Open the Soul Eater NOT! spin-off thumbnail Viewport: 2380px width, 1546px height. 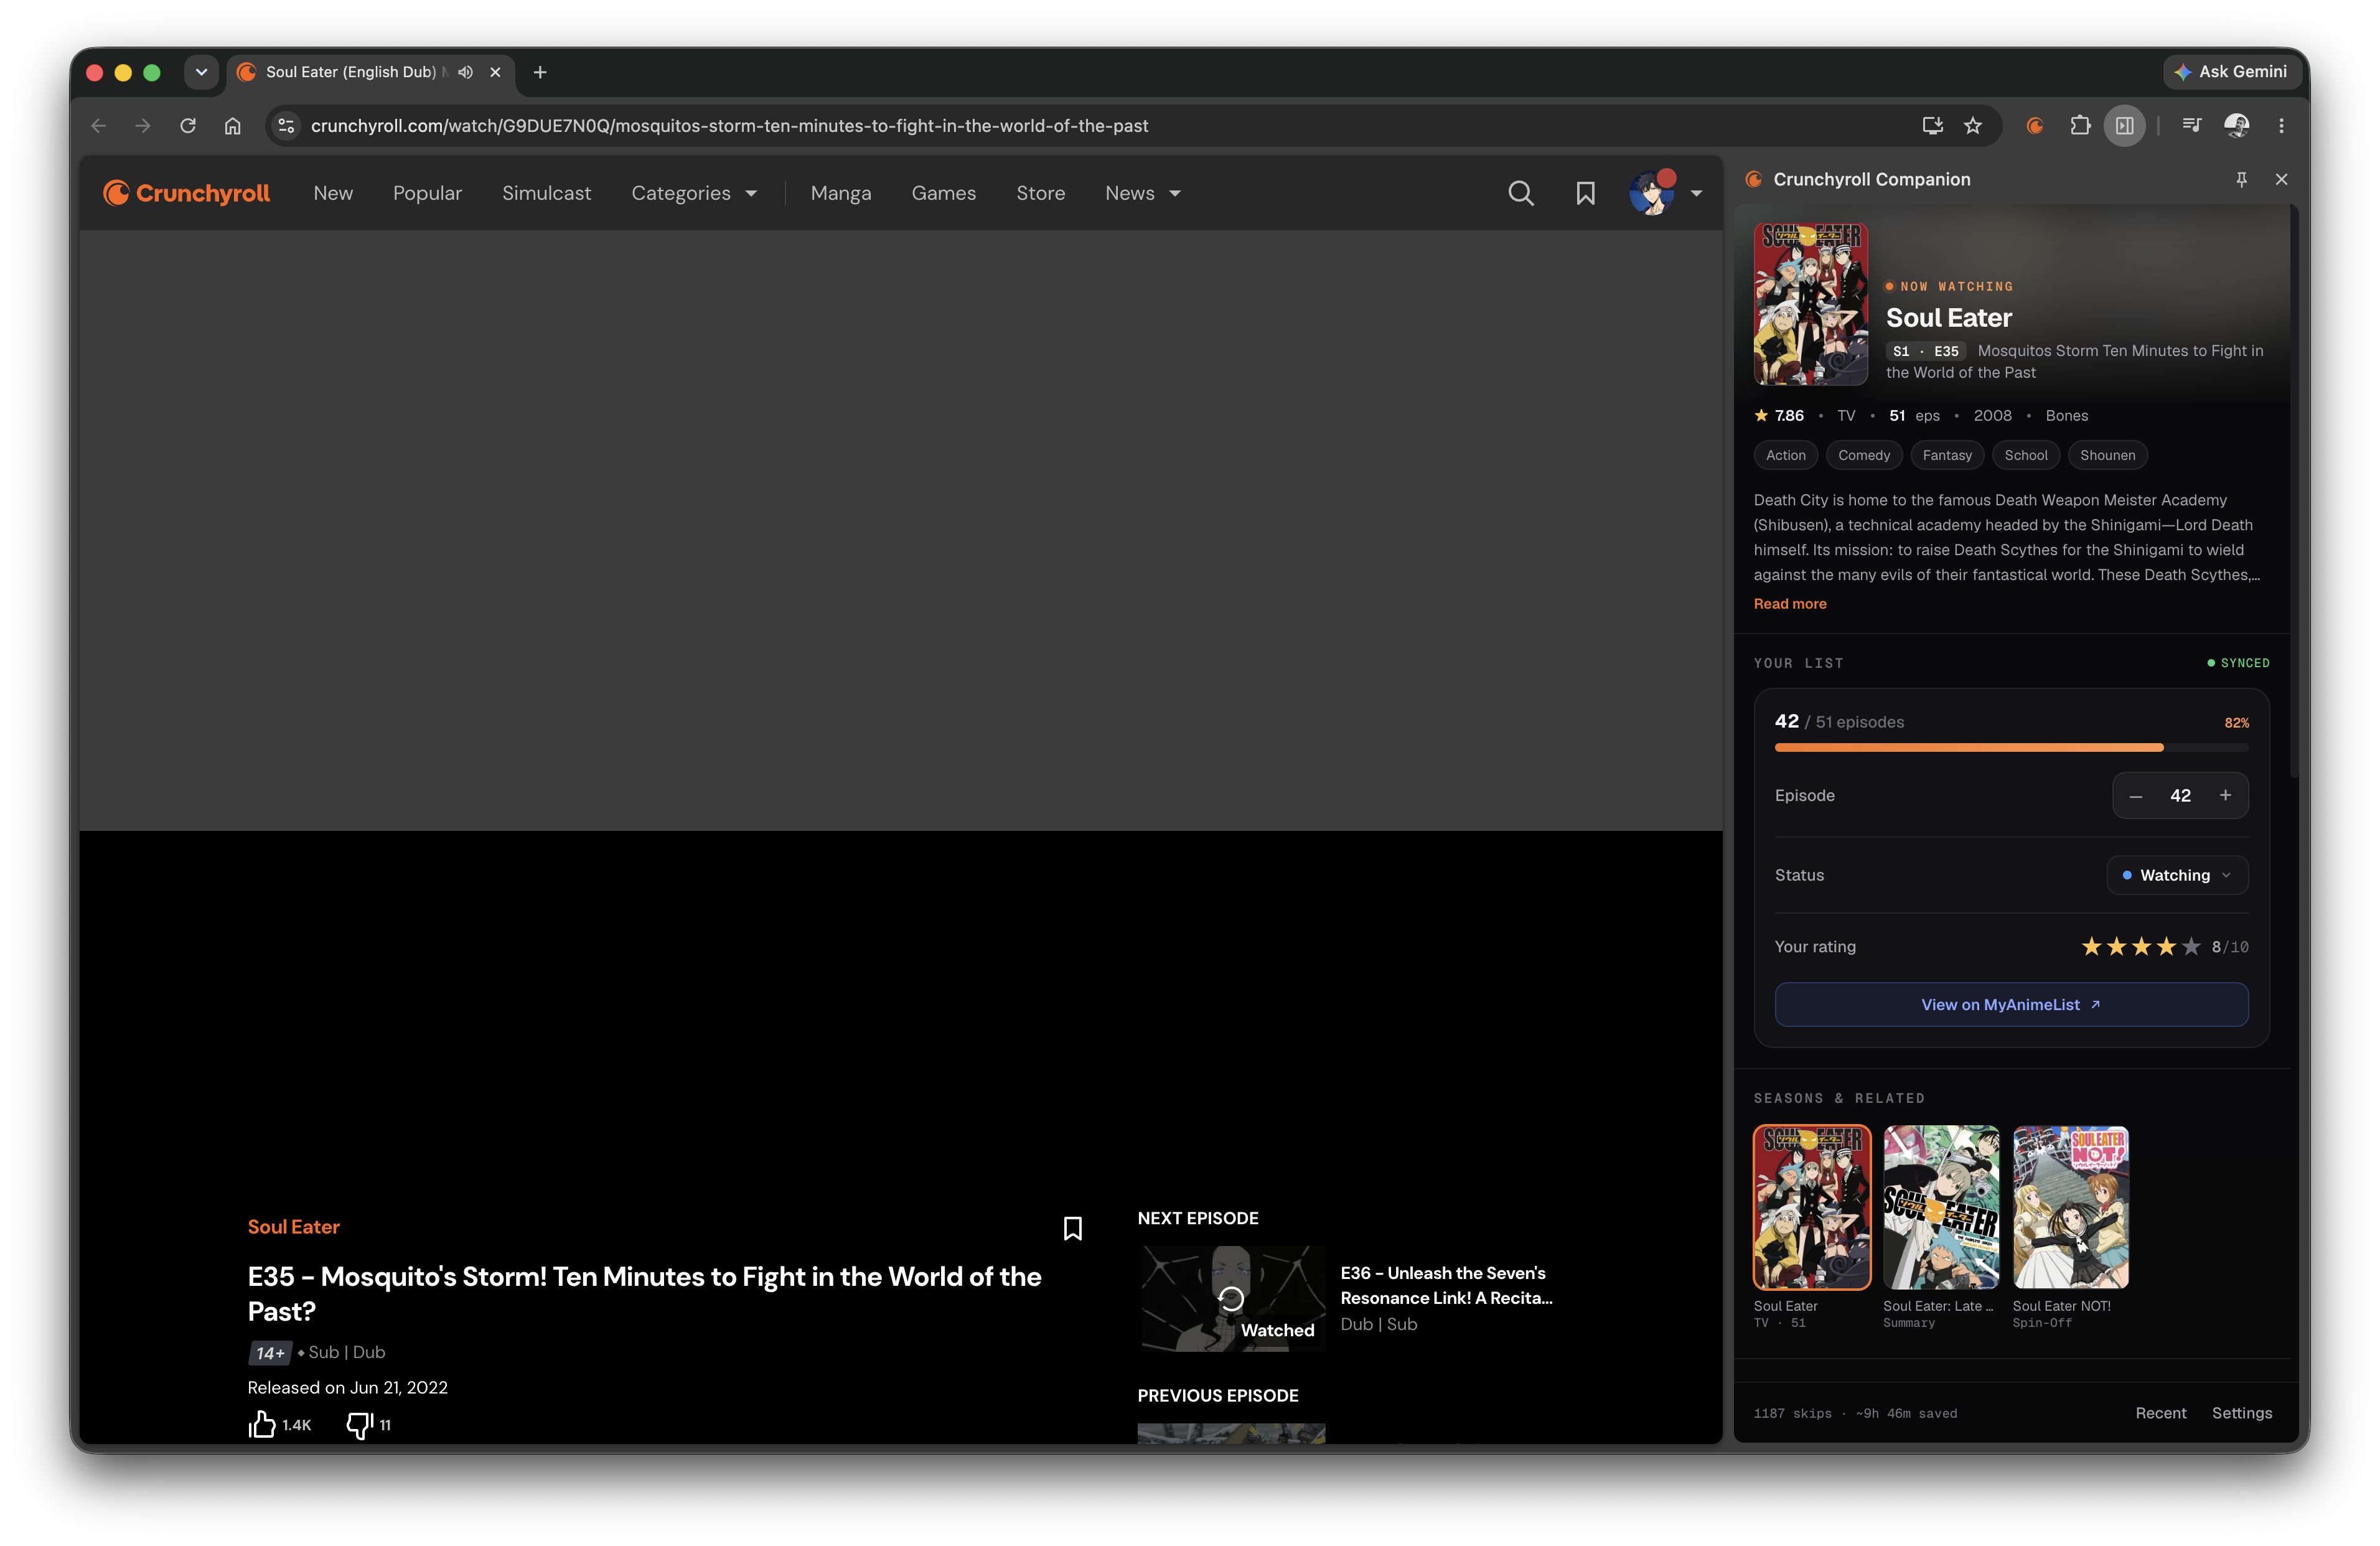2070,1208
